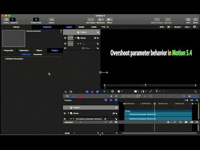200x150 pixels.
Task: Select the Bezier pen tool
Action: pos(142,91)
